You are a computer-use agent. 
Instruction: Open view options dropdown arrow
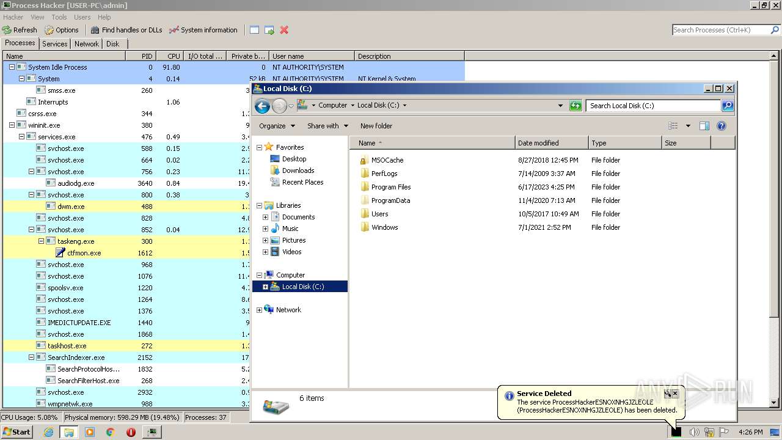[688, 126]
